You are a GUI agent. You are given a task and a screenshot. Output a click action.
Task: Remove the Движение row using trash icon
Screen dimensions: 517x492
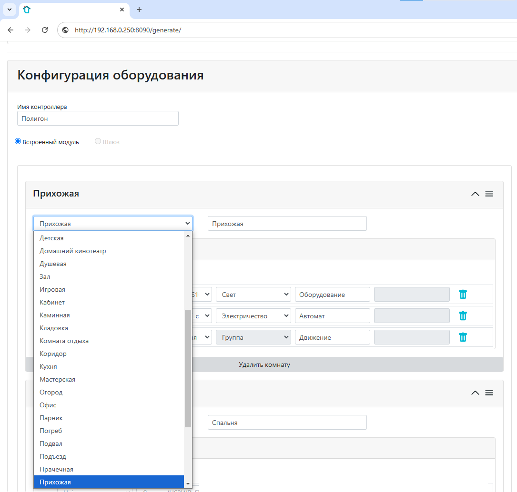click(463, 337)
